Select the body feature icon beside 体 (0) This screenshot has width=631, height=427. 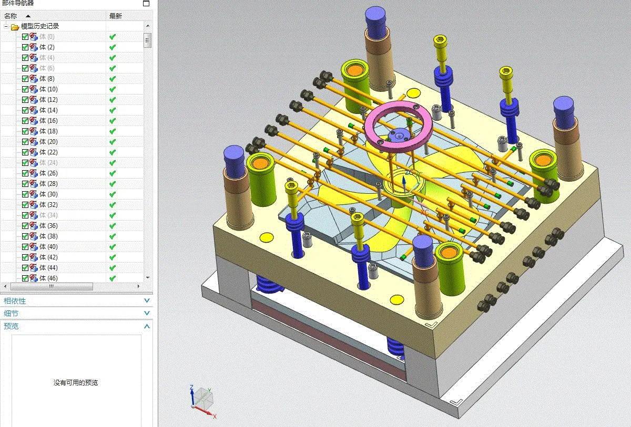[33, 37]
